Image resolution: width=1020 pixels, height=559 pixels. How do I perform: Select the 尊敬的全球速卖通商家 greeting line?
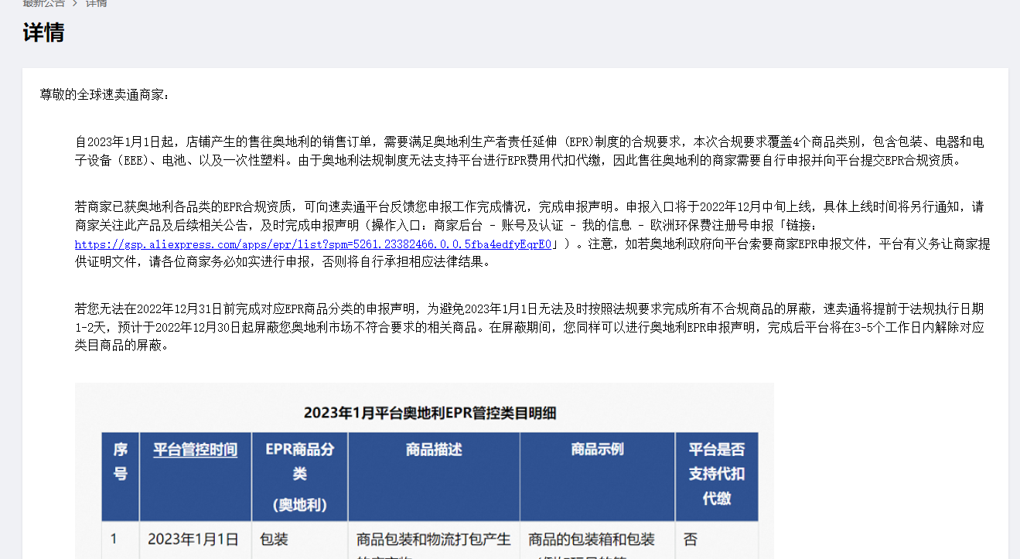[104, 95]
